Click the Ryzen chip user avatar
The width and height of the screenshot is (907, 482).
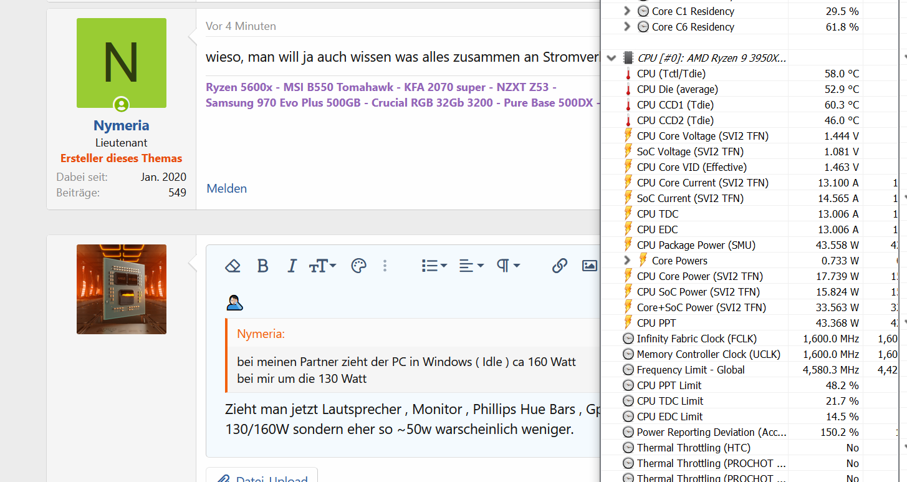pyautogui.click(x=122, y=289)
